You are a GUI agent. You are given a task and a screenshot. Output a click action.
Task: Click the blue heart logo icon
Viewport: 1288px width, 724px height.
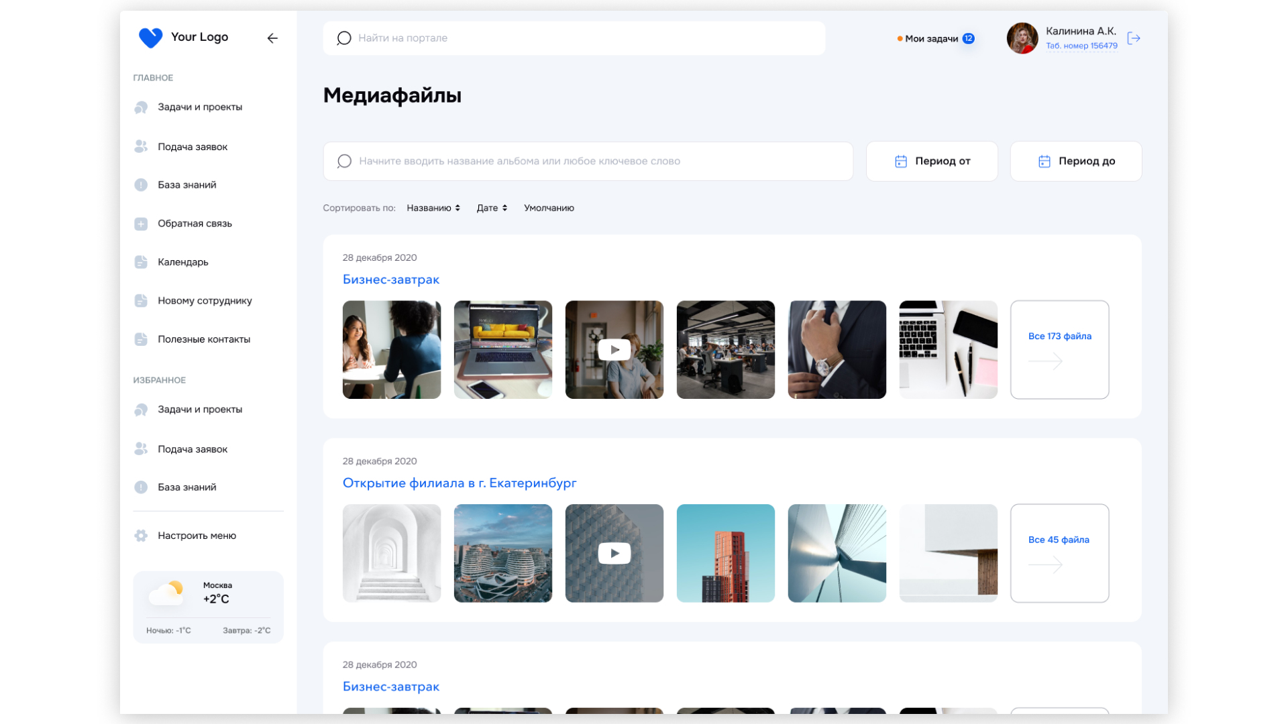pyautogui.click(x=150, y=38)
